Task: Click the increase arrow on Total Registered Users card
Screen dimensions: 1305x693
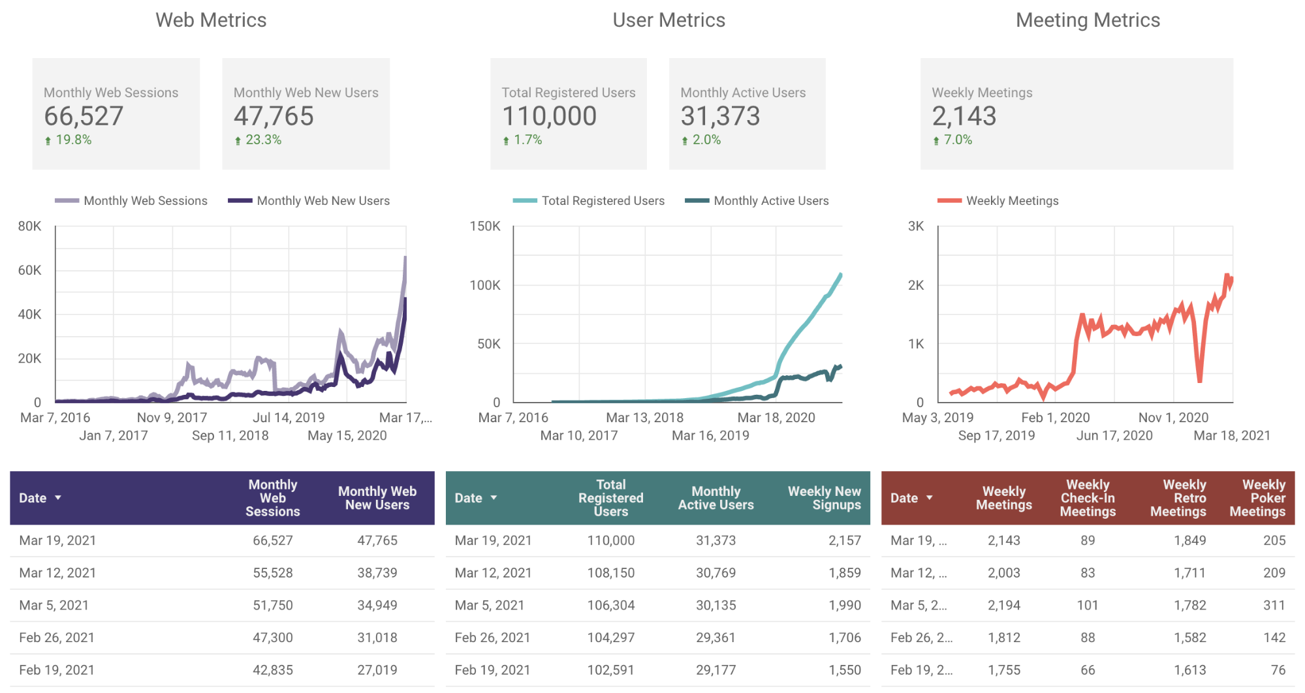Action: tap(506, 139)
